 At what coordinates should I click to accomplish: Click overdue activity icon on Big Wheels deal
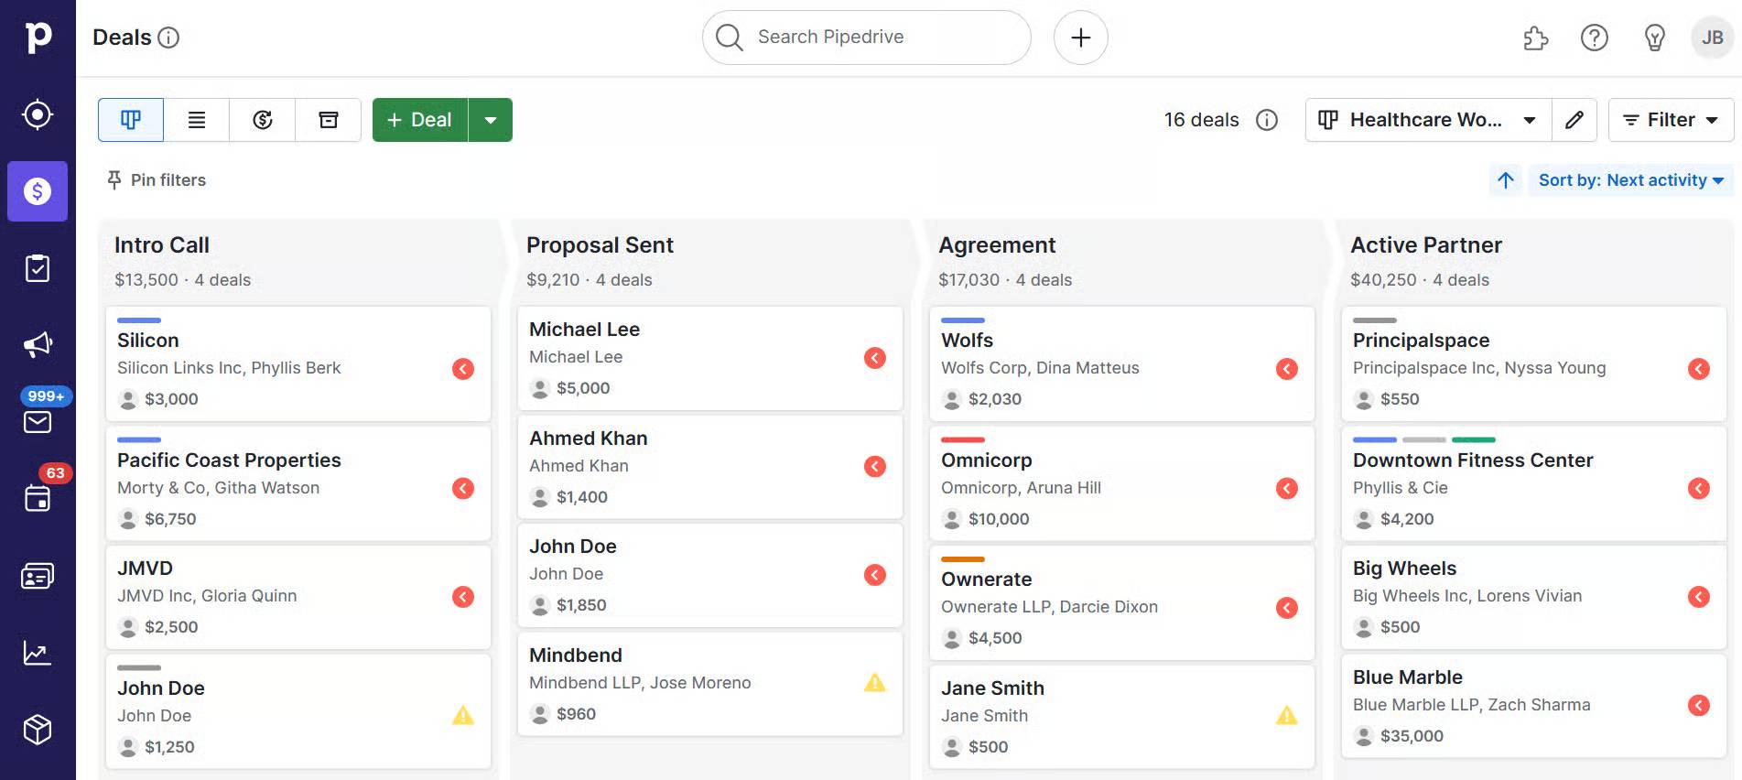point(1699,597)
